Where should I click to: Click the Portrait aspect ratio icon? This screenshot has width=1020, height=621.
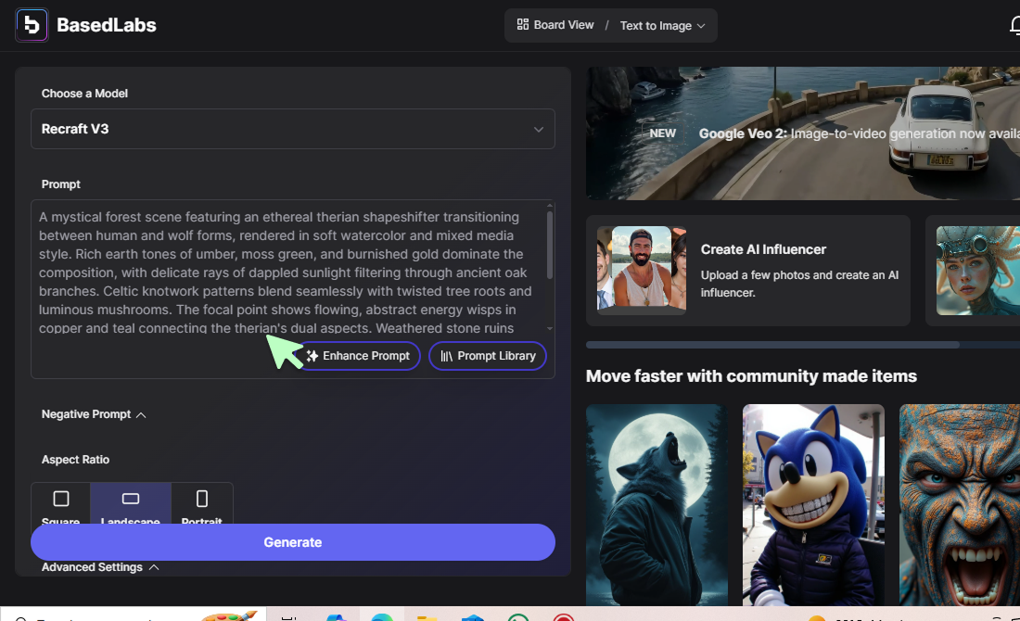[x=202, y=500]
